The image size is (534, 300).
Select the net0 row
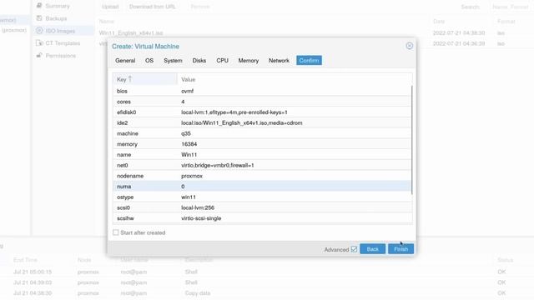tap(261, 165)
